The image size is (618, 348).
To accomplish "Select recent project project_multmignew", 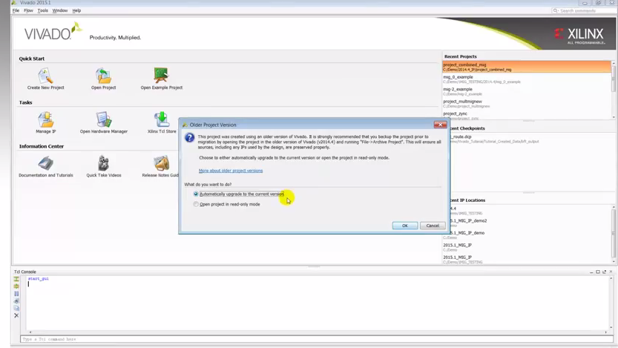I will pyautogui.click(x=527, y=104).
